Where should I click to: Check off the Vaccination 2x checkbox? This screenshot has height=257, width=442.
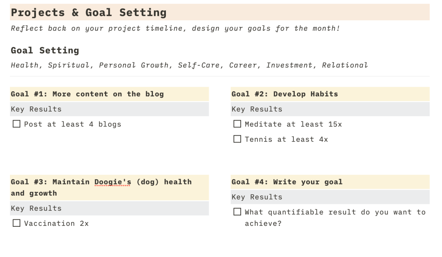tap(16, 223)
